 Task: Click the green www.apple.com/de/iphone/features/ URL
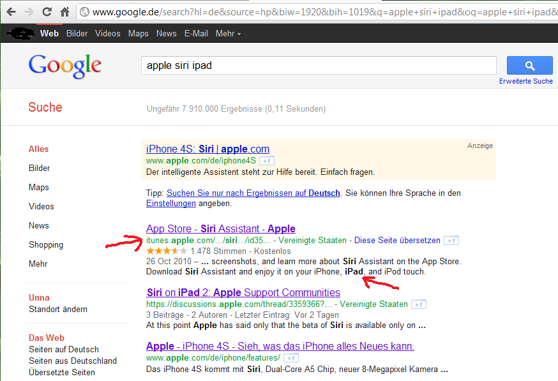coord(213,358)
